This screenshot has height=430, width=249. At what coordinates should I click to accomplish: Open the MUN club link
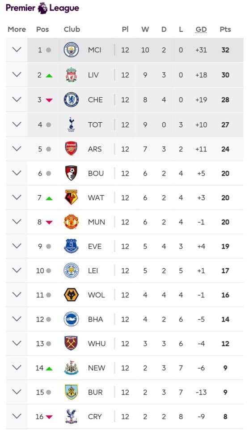point(96,222)
